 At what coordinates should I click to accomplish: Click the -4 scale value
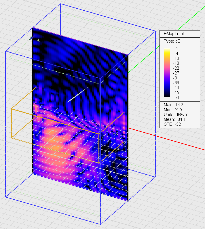[176, 49]
